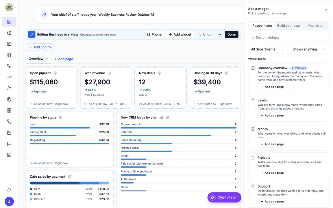
Task: Open the phone handset icon in sidebar
Action: tap(9, 122)
